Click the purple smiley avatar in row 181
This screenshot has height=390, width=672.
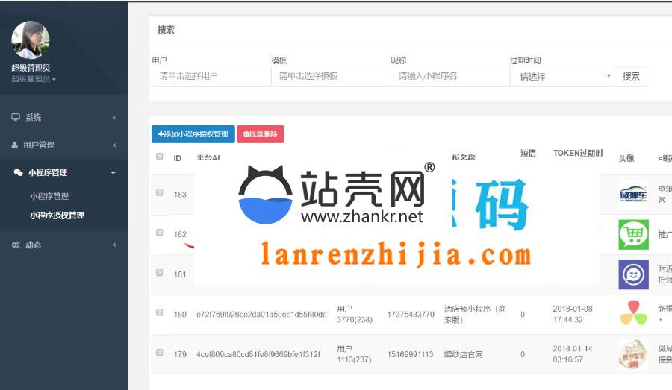[x=633, y=274]
